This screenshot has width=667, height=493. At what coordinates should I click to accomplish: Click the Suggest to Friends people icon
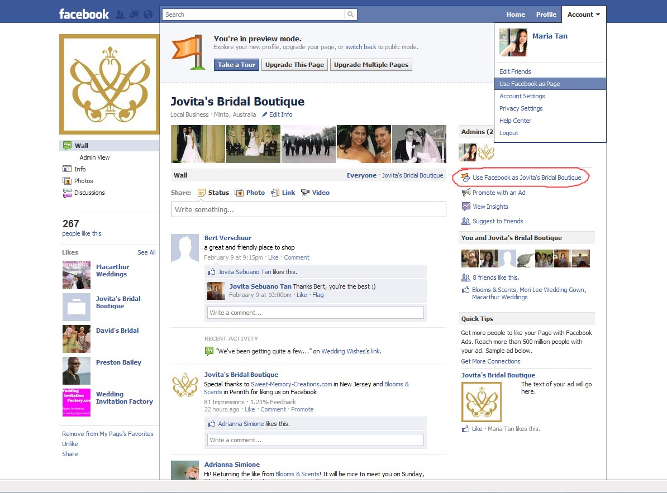466,221
